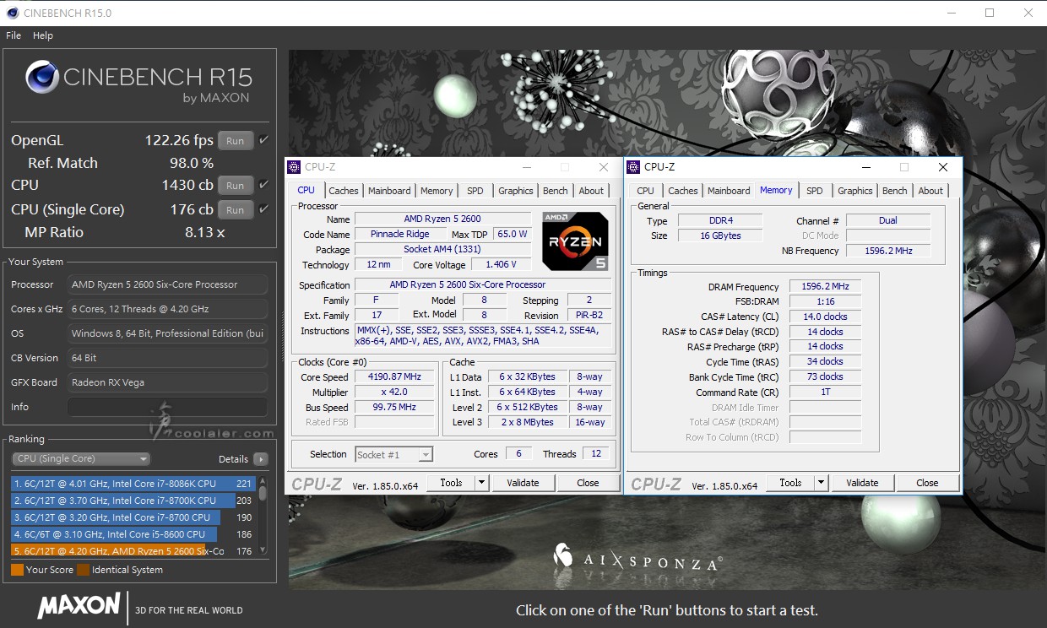Toggle the CPU test checkbox
The image size is (1047, 628).
263,185
